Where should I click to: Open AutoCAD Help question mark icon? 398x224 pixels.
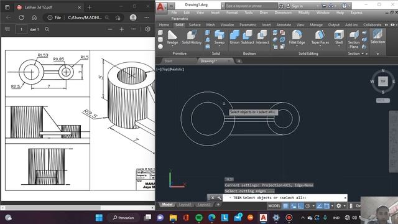tap(345, 6)
